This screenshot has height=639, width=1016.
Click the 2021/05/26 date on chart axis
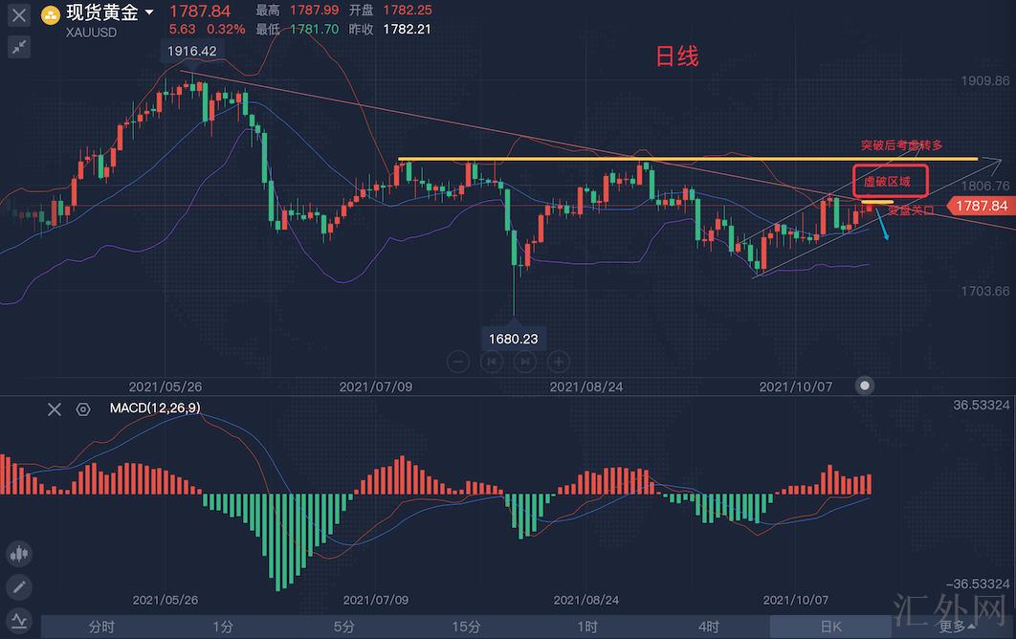click(x=166, y=386)
